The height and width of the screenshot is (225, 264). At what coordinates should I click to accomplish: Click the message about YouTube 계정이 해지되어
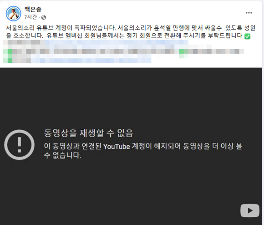pyautogui.click(x=143, y=151)
